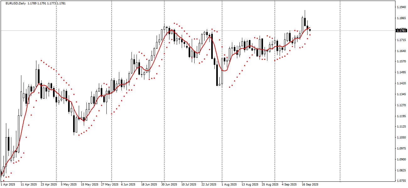Click the 27 May 2025 date label
This screenshot has height=188, width=408.
tap(110, 185)
